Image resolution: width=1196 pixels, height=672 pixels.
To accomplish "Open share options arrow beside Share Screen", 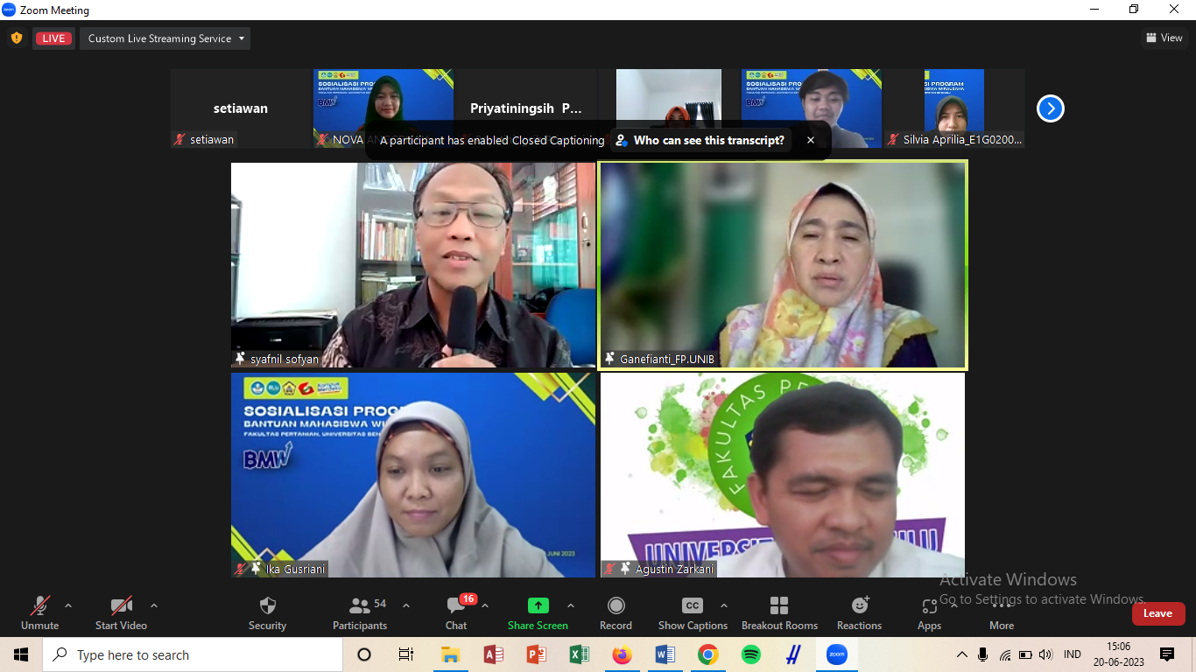I will tap(571, 605).
